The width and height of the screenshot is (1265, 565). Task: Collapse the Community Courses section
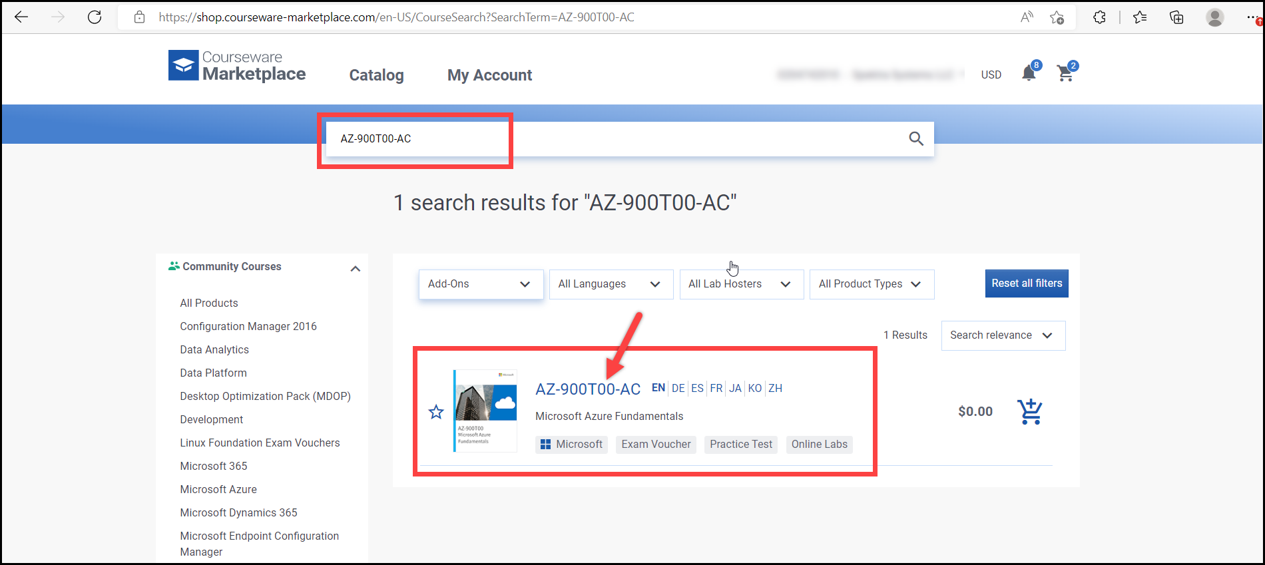356,268
